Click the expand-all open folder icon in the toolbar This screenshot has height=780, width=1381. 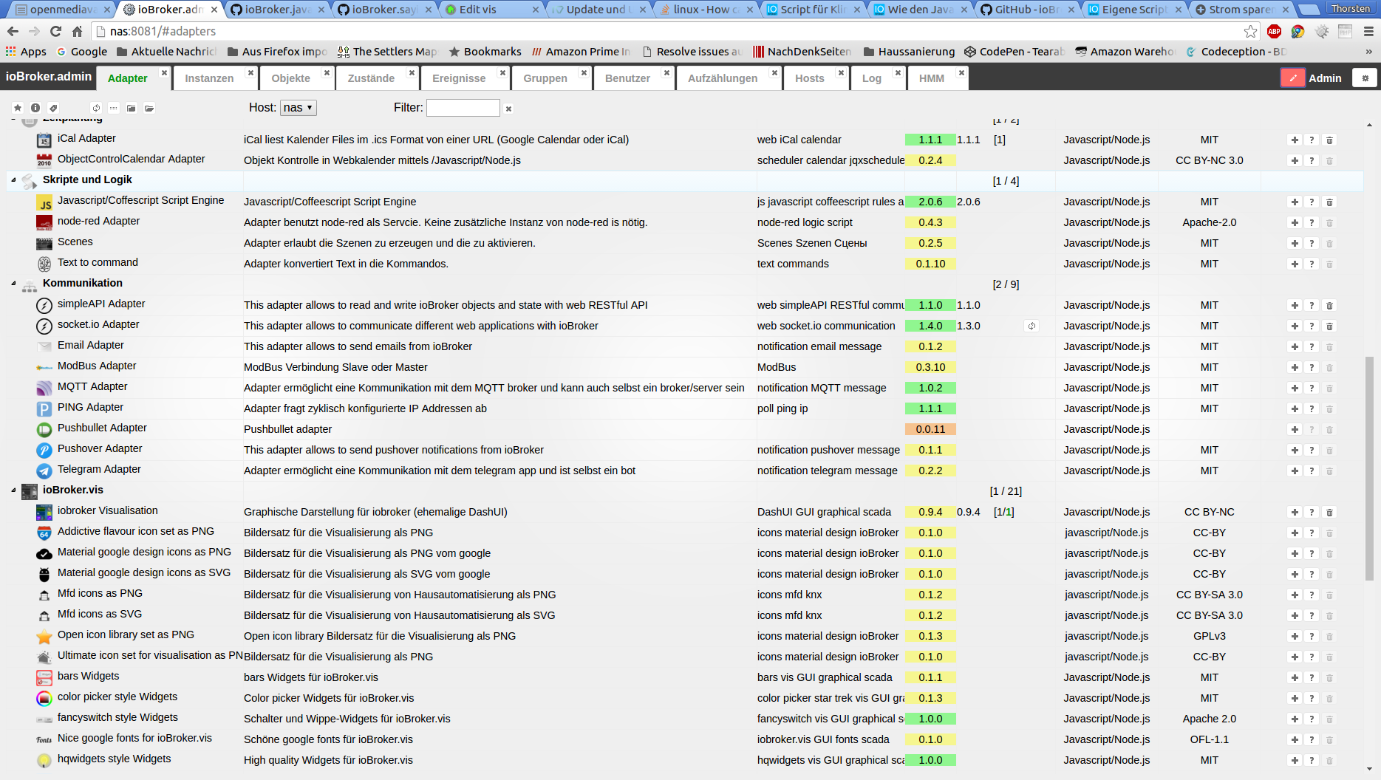[149, 108]
